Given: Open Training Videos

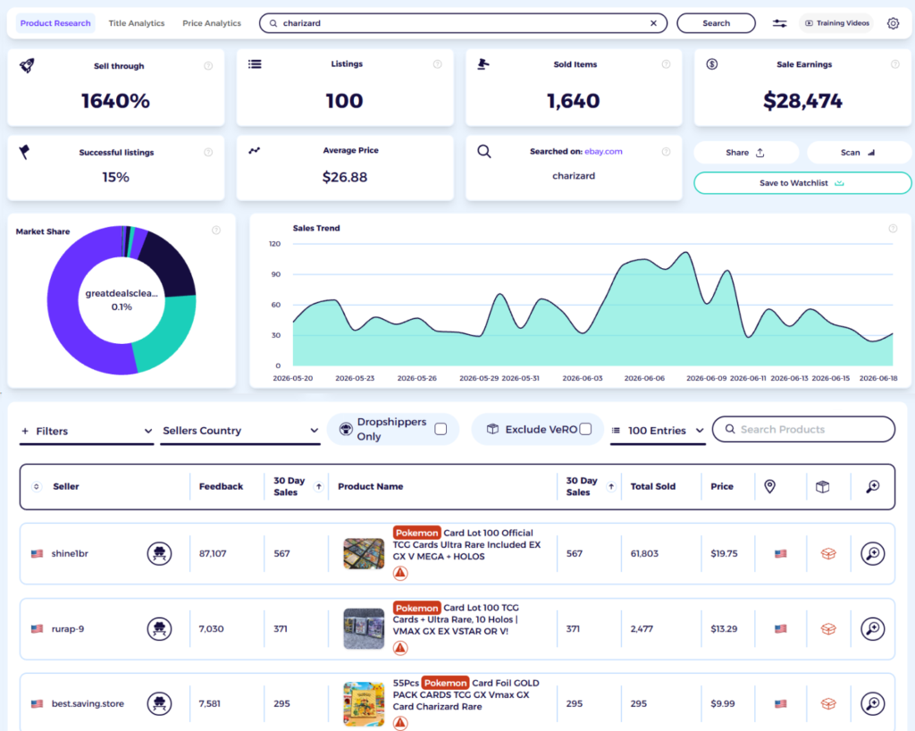Looking at the screenshot, I should tap(836, 23).
